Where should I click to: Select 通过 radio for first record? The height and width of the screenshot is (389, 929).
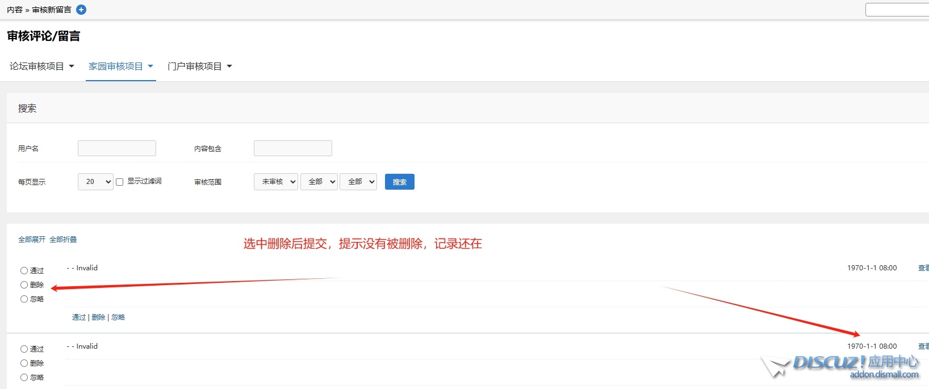point(24,271)
